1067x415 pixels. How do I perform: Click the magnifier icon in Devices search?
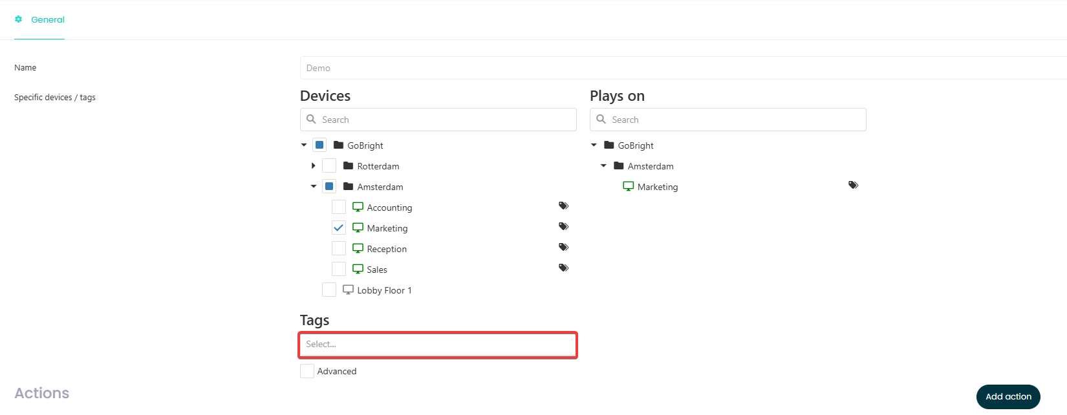311,120
